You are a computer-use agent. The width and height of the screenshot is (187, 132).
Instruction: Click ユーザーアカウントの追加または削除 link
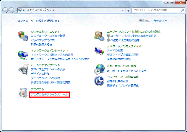click(133, 36)
